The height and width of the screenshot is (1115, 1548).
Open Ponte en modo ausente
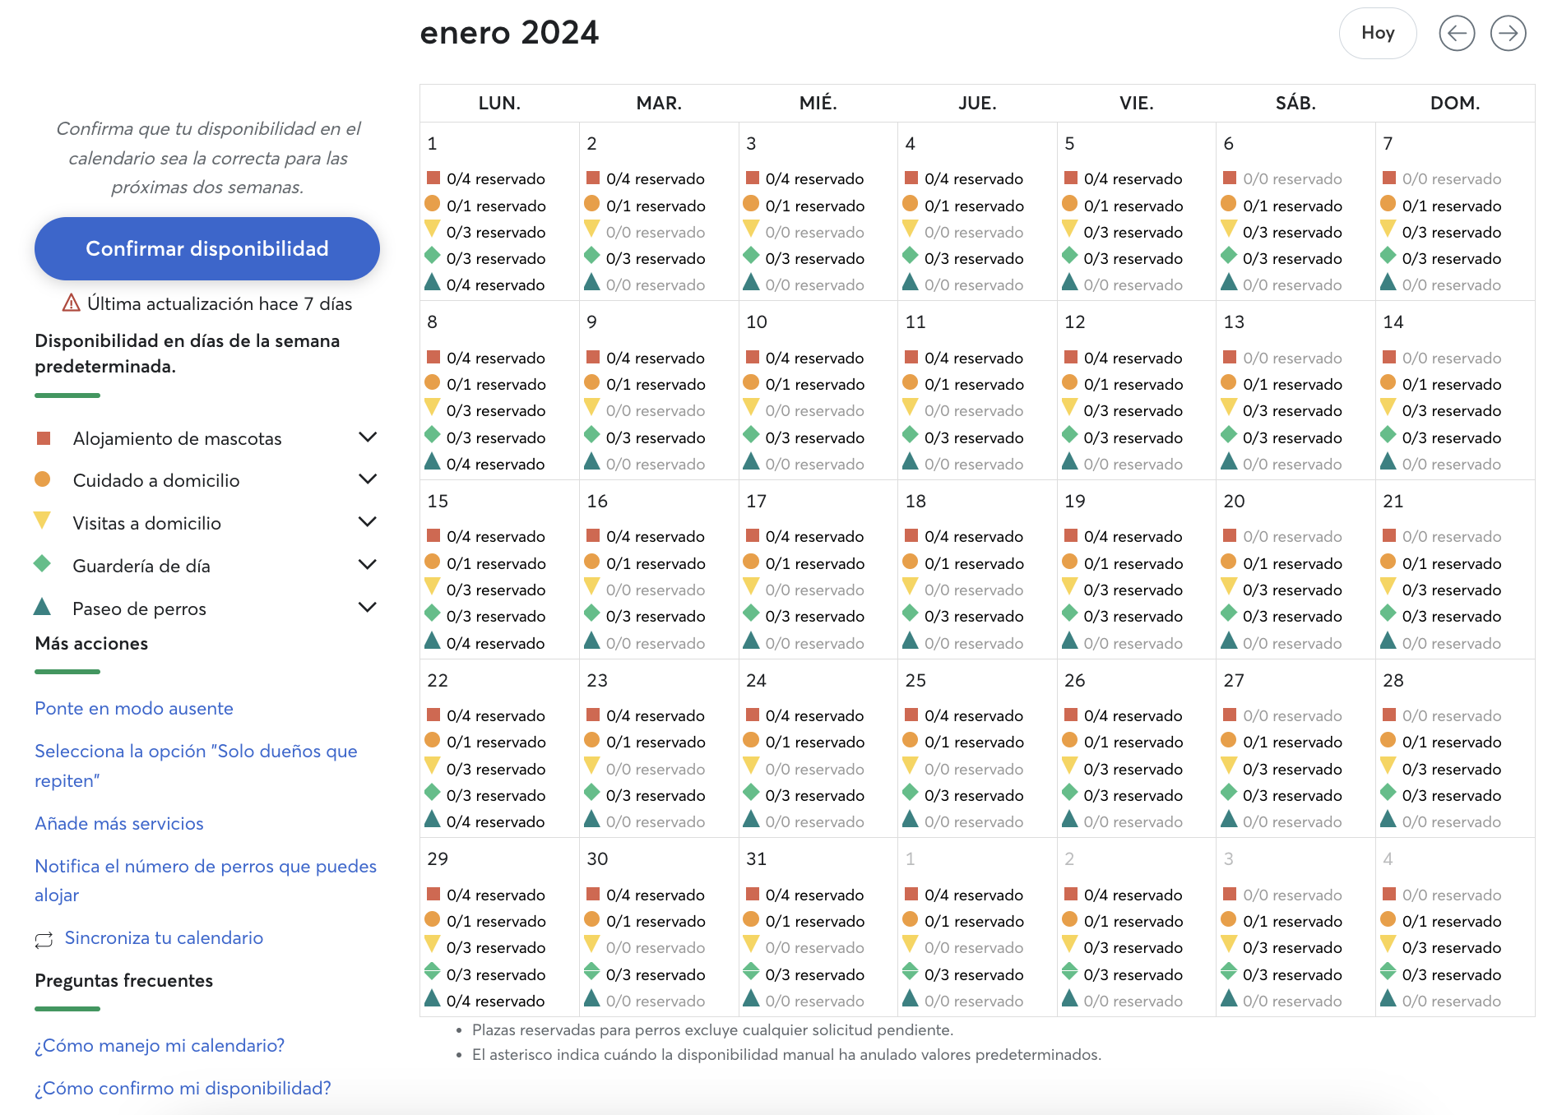pyautogui.click(x=133, y=708)
